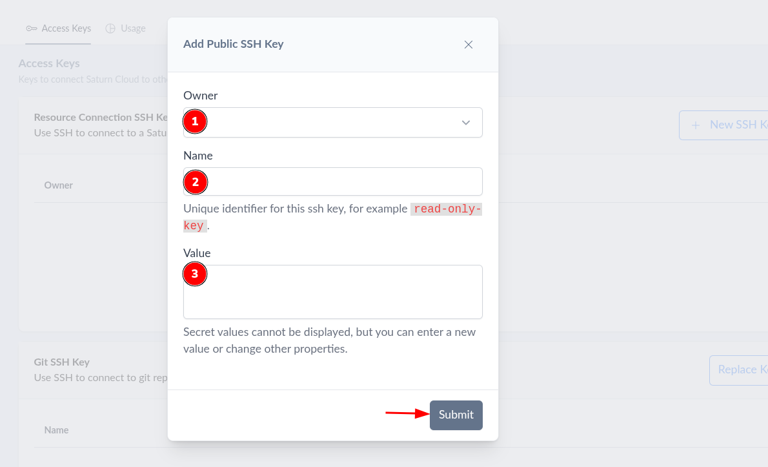Viewport: 768px width, 467px height.
Task: Click the X icon on Add Public SSH Key dialog
Action: click(x=469, y=45)
